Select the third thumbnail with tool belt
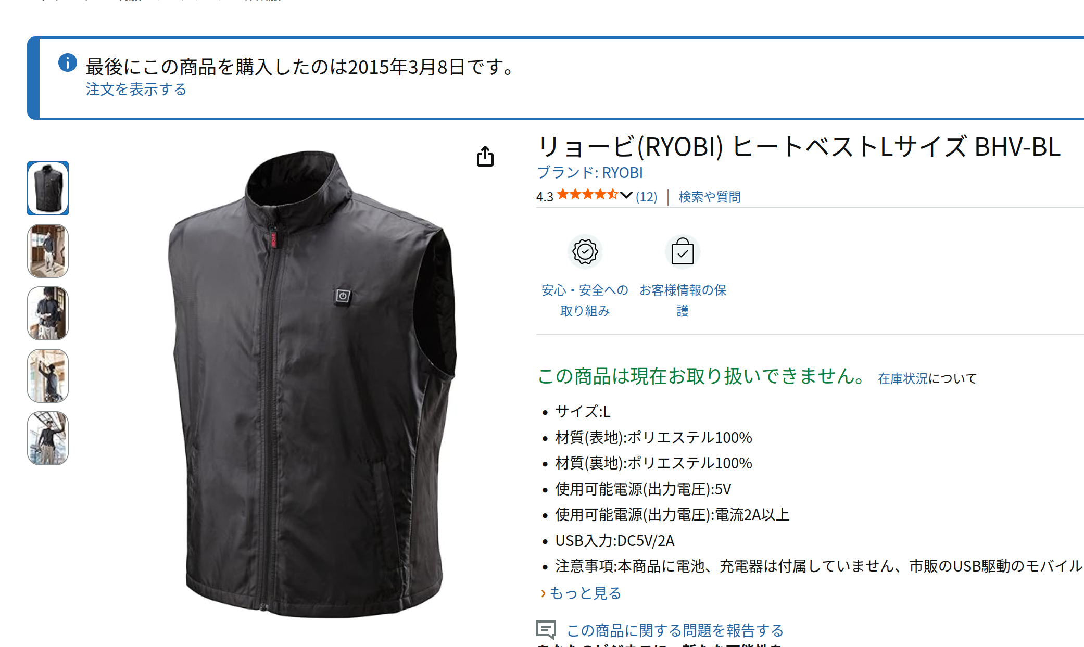 pos(48,313)
